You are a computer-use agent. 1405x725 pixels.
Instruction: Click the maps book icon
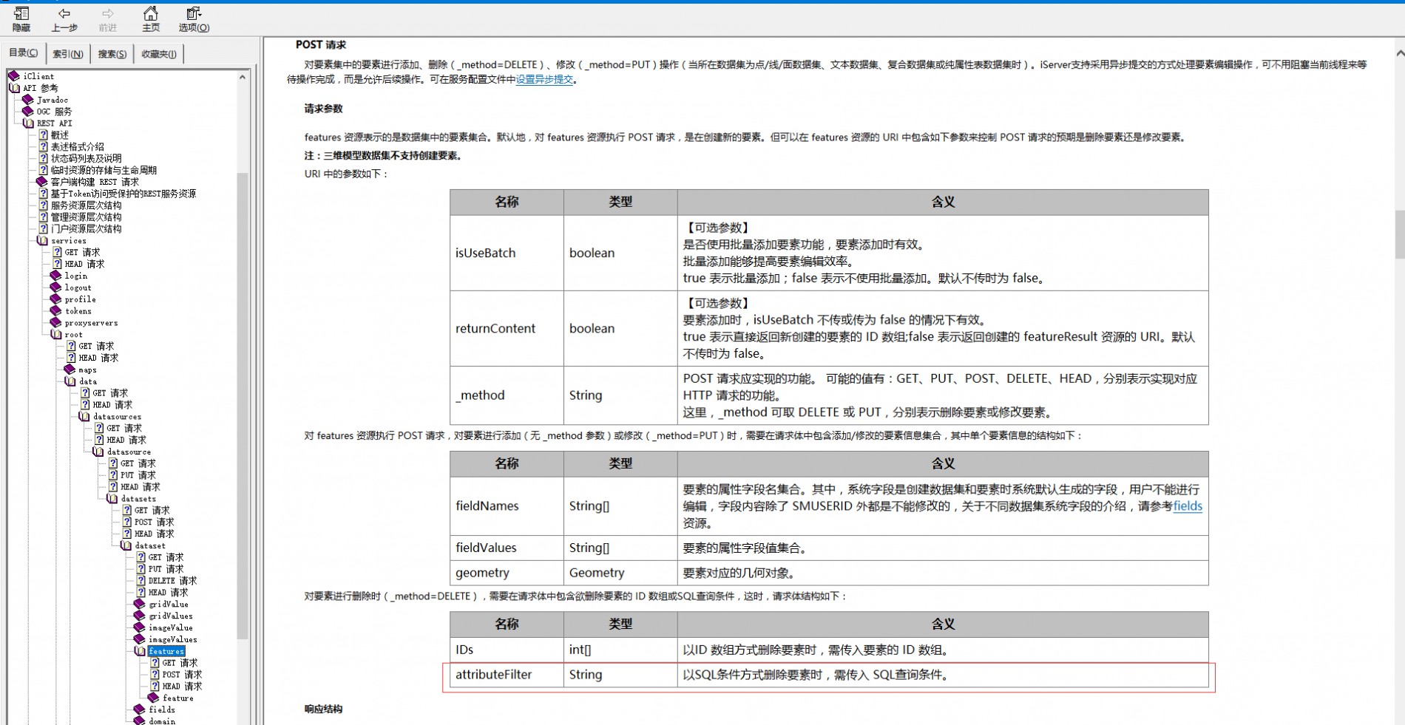pos(70,370)
